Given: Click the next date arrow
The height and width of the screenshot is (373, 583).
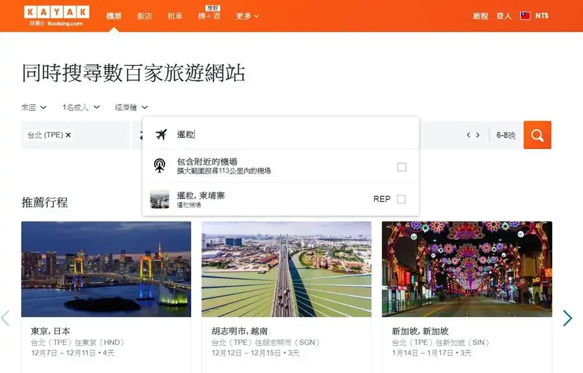Looking at the screenshot, I should click(x=478, y=135).
